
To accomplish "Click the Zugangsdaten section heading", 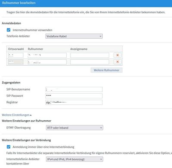I will 11,82.
